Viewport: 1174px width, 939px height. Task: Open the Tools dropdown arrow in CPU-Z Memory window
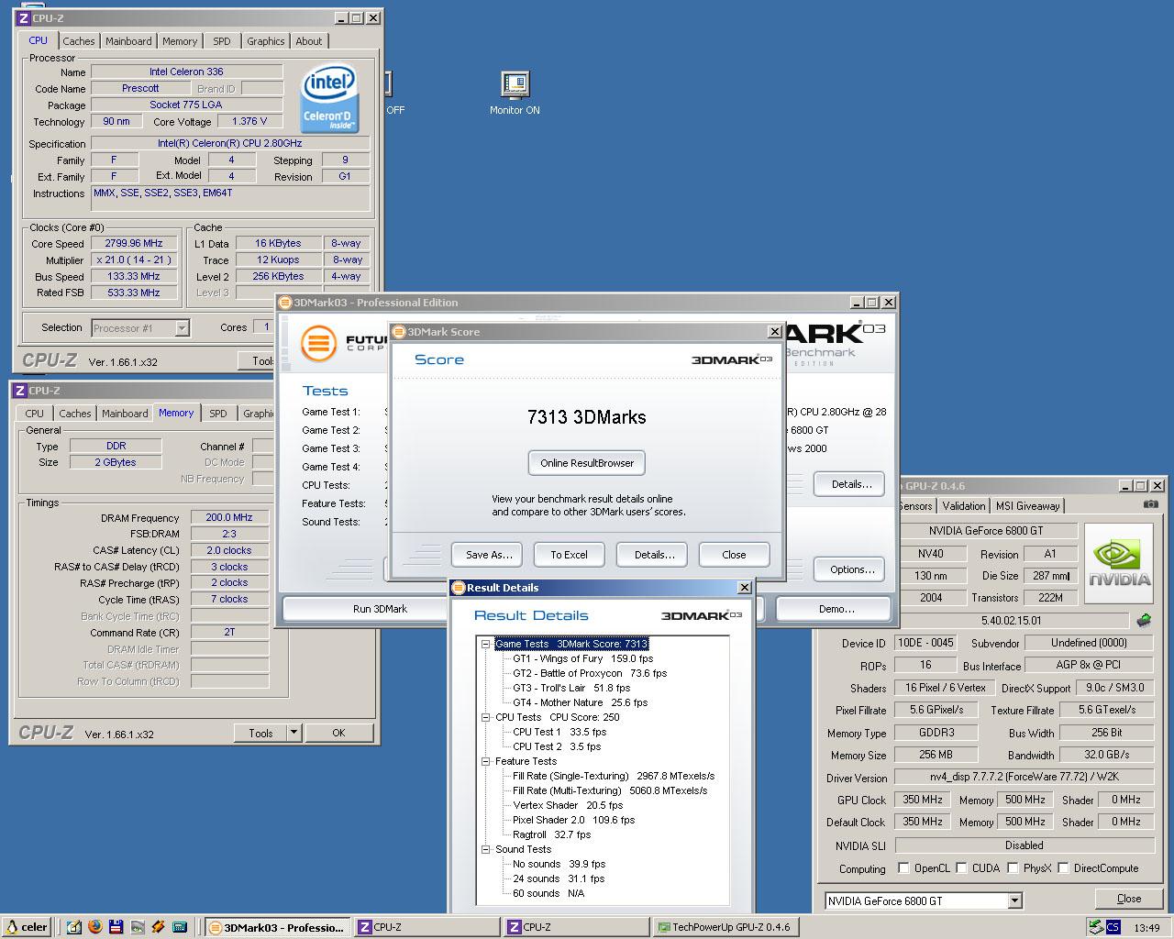293,733
